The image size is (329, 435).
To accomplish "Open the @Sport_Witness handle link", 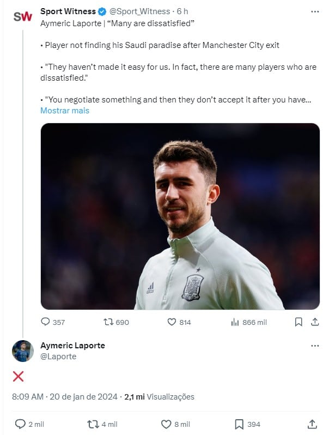I will click(141, 11).
